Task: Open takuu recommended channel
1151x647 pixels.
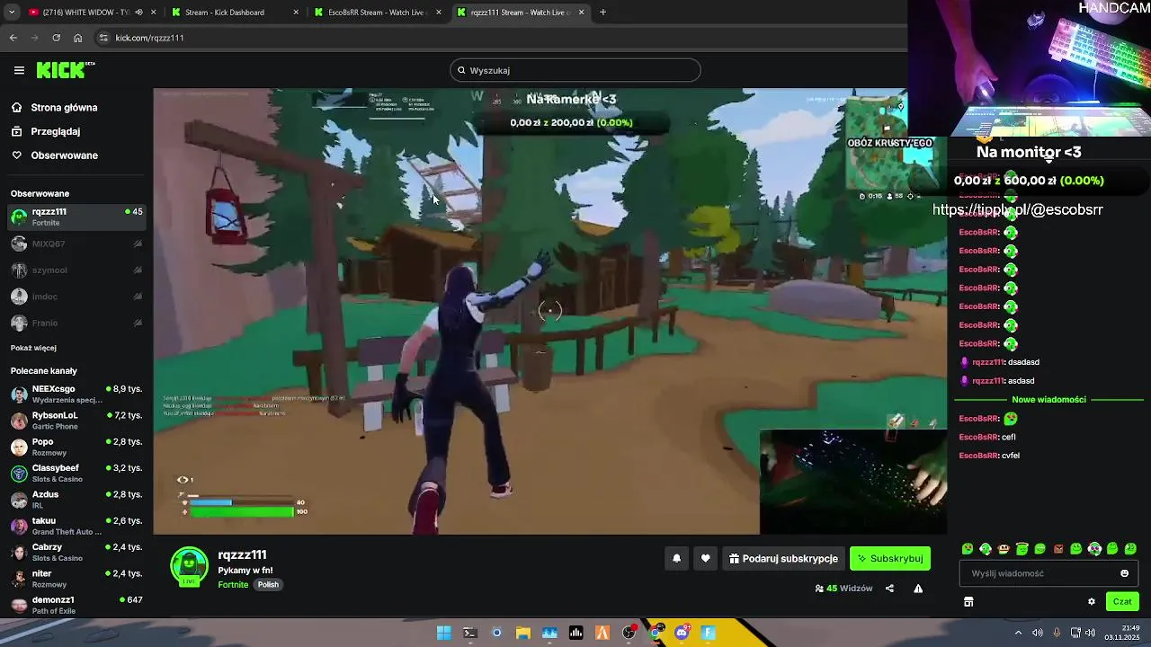Action: point(76,526)
